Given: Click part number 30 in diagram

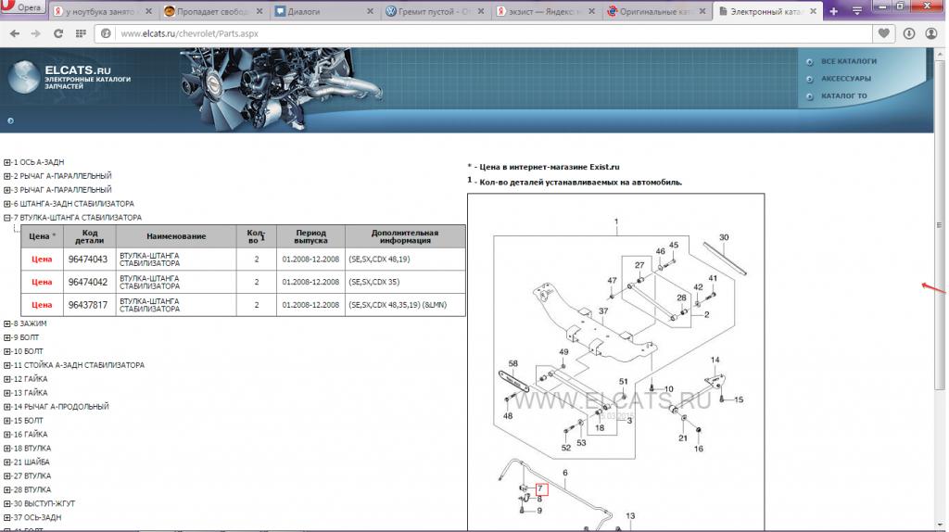Looking at the screenshot, I should (724, 237).
